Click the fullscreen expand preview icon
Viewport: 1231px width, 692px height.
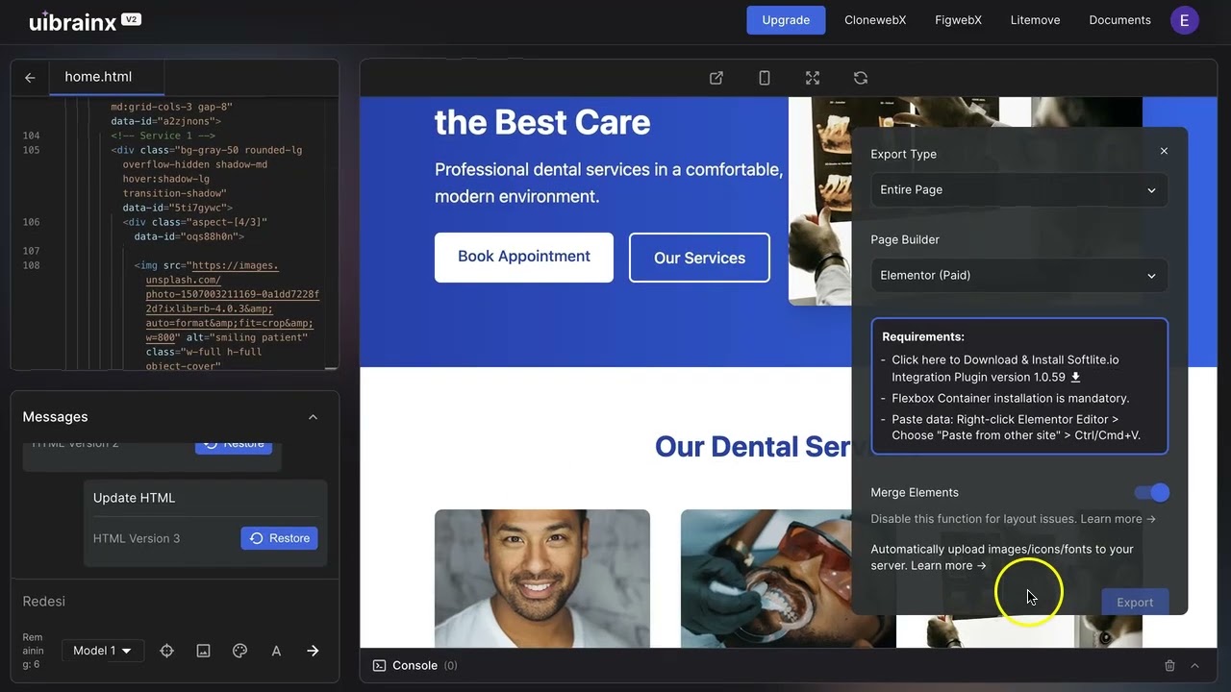coord(813,78)
